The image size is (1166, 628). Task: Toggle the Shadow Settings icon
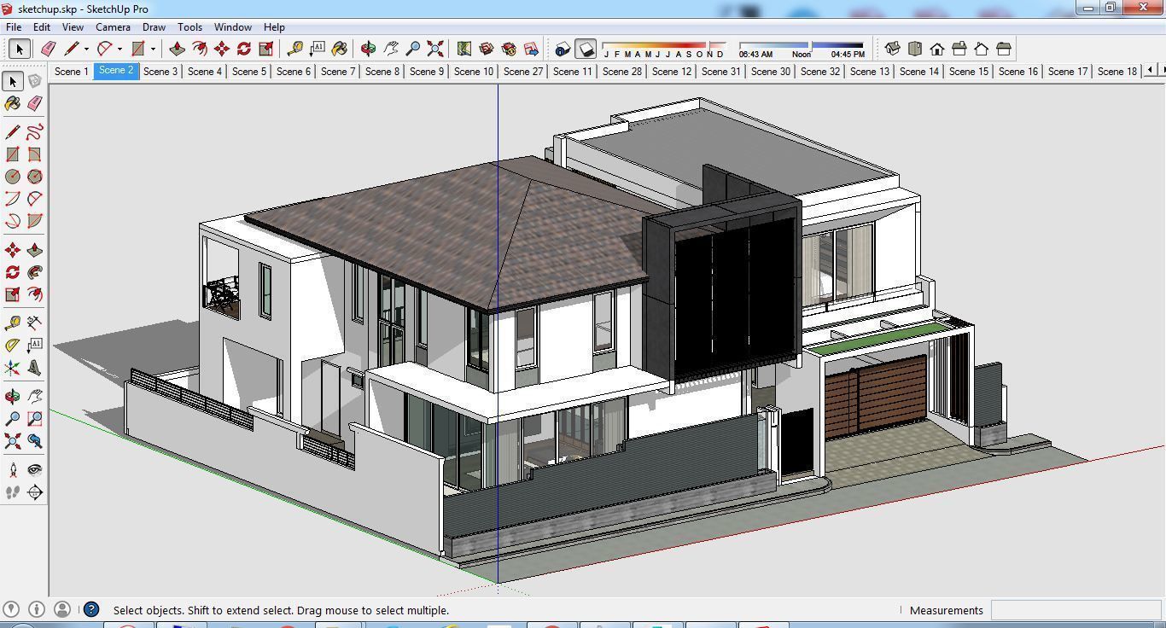click(563, 49)
